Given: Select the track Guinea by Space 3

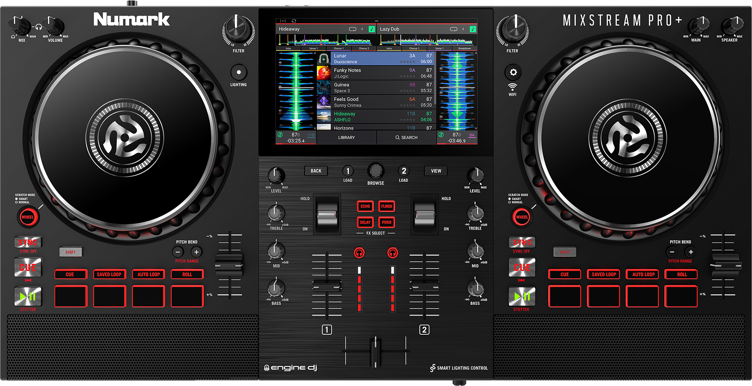Looking at the screenshot, I should click(x=375, y=87).
